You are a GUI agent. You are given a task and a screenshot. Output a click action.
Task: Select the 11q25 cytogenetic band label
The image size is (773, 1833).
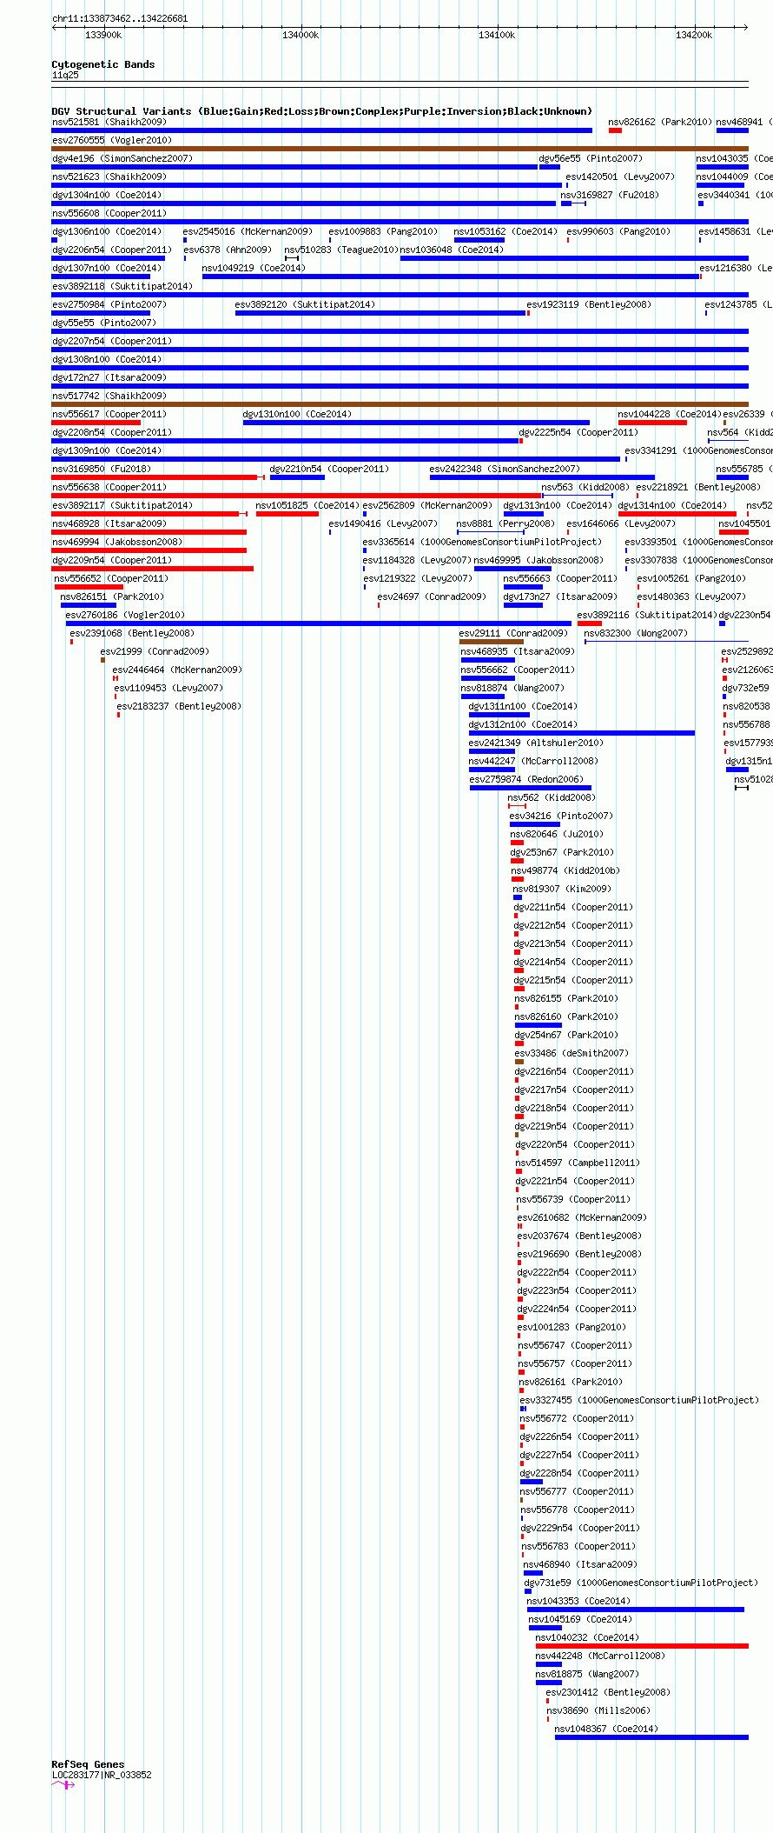[65, 75]
